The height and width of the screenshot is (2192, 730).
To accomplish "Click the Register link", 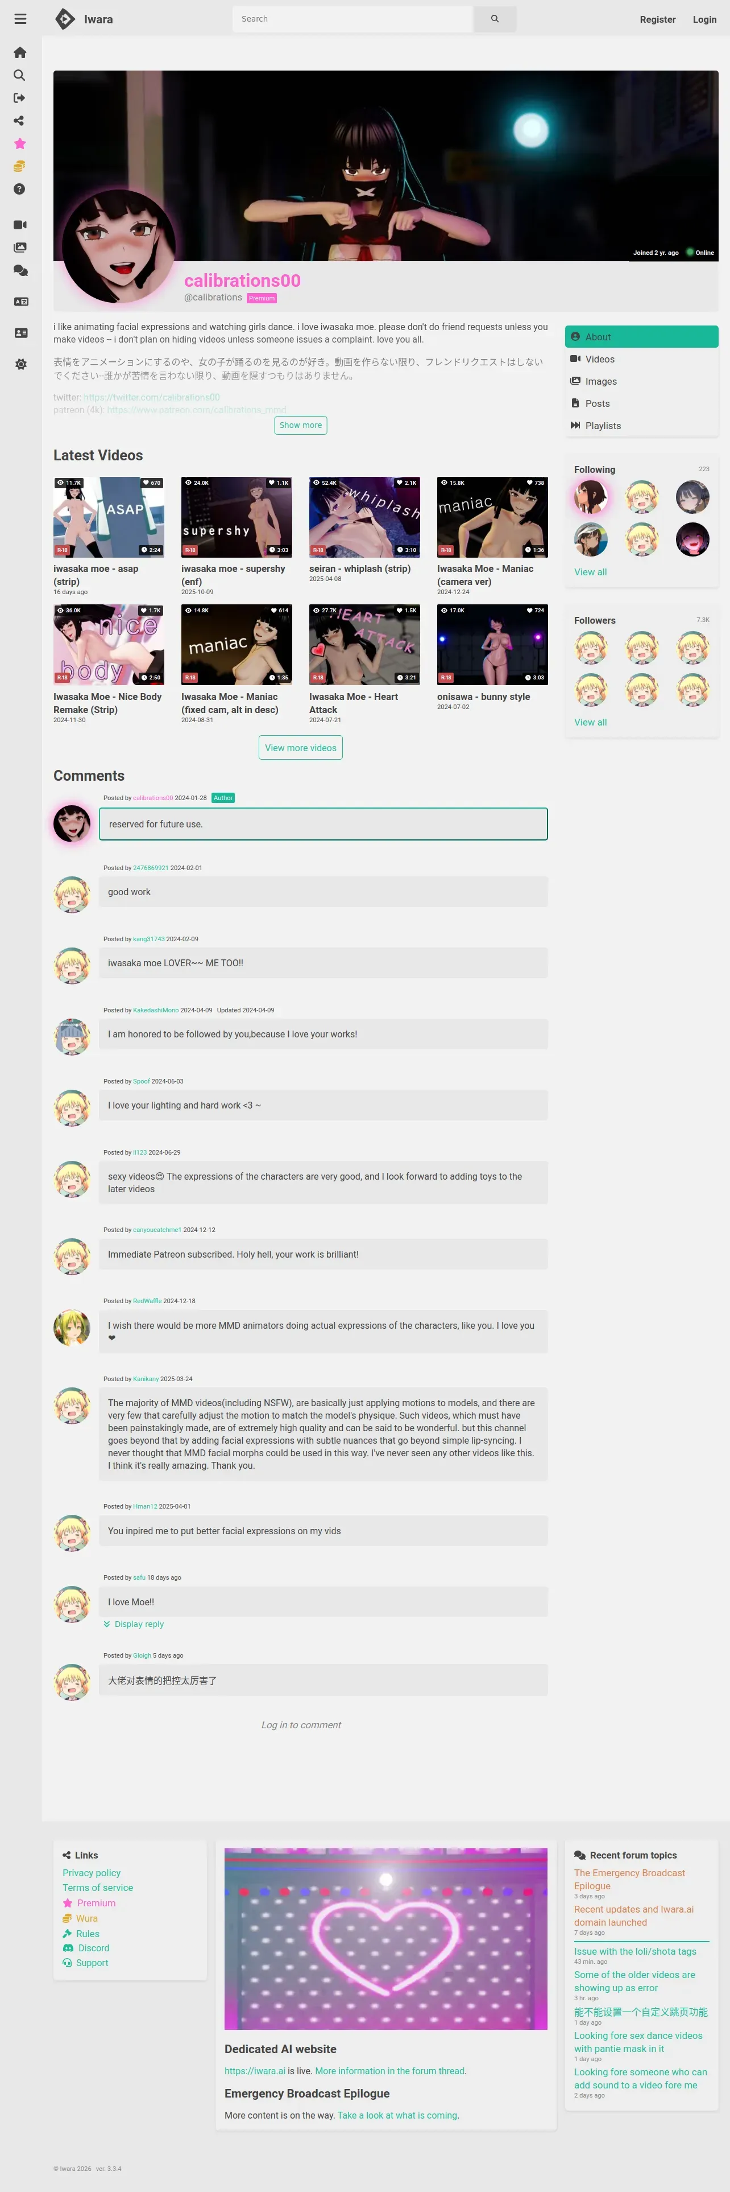I will (x=658, y=19).
